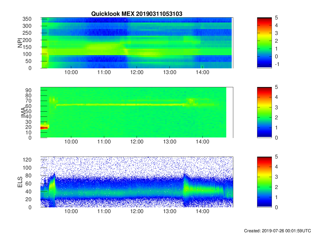Click the NPI y-axis label

pos(20,43)
